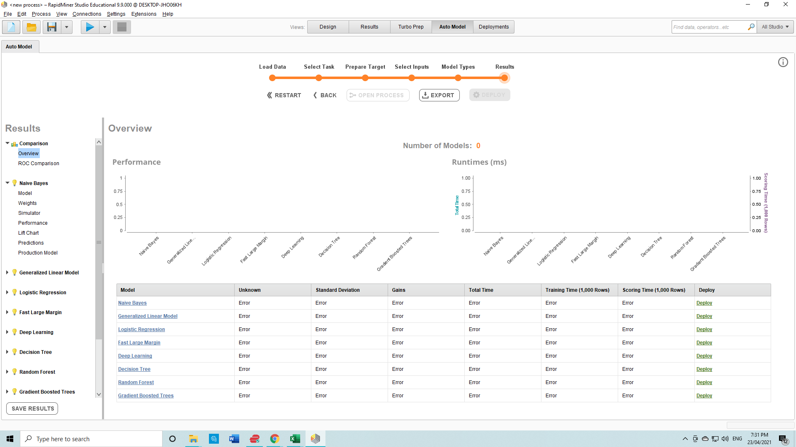
Task: Jump to the Model Types step marker
Action: [x=458, y=78]
